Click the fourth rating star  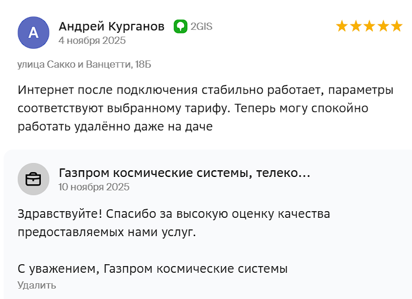tap(383, 26)
